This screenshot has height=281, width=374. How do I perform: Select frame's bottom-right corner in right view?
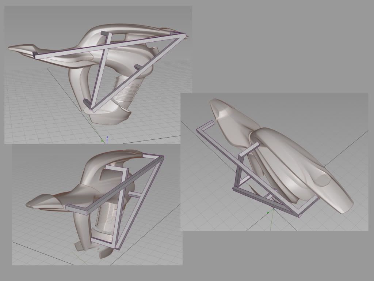300,215
